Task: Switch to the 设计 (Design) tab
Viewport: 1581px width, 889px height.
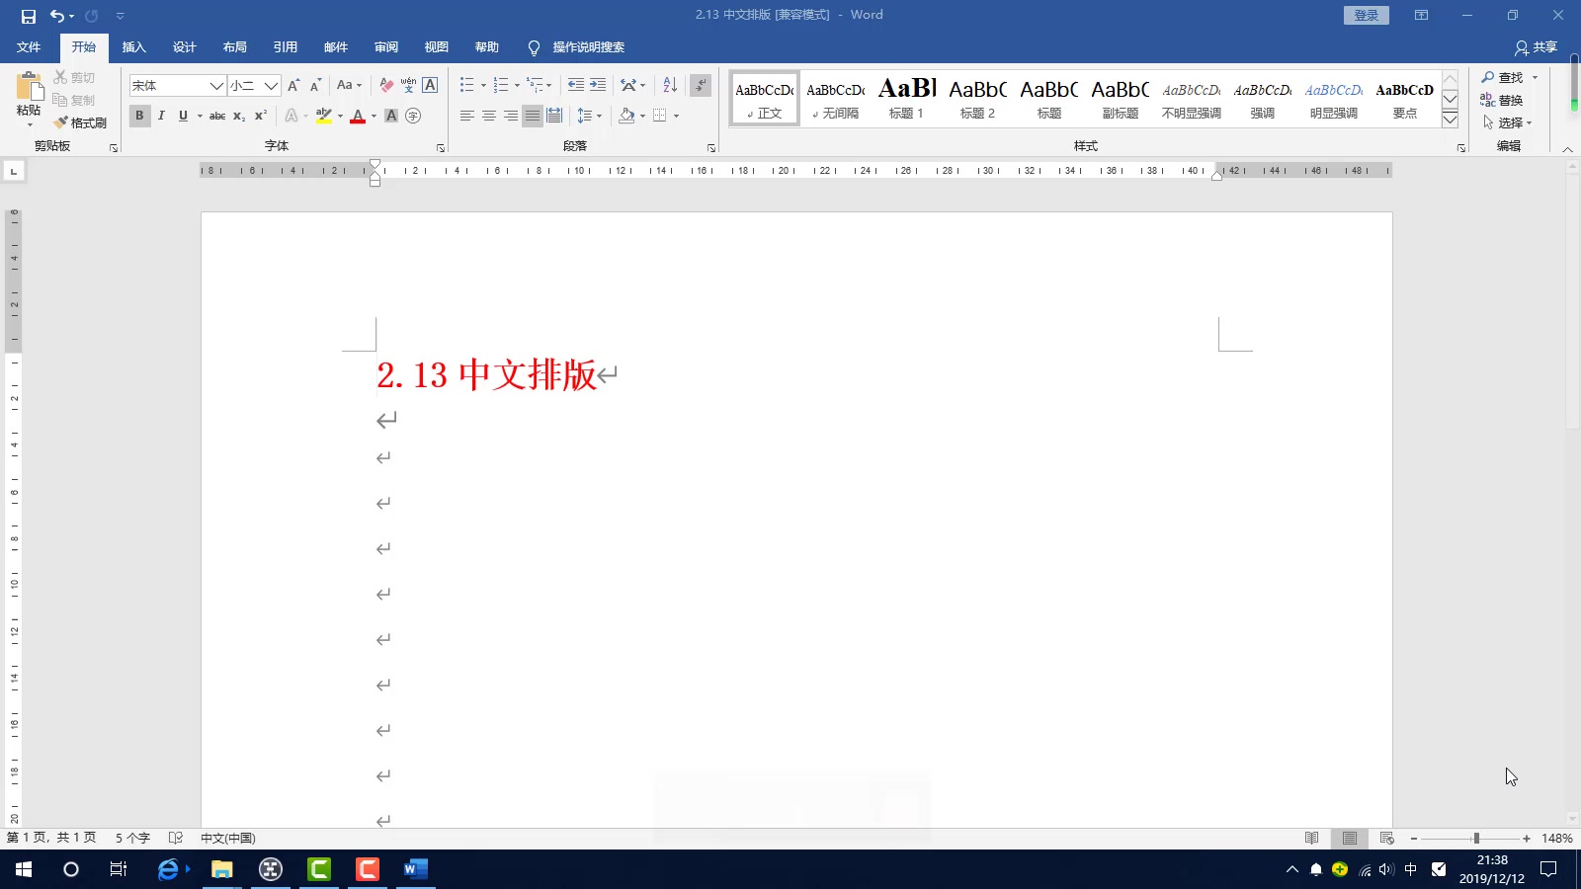Action: click(184, 47)
